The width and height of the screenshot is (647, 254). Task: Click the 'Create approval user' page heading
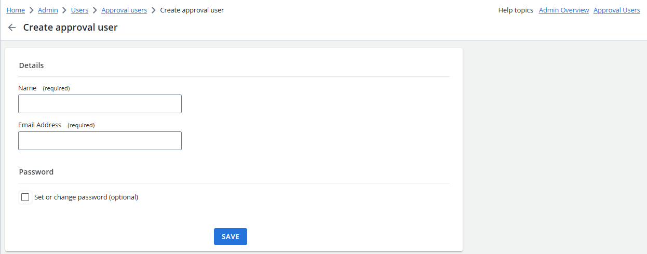click(70, 28)
